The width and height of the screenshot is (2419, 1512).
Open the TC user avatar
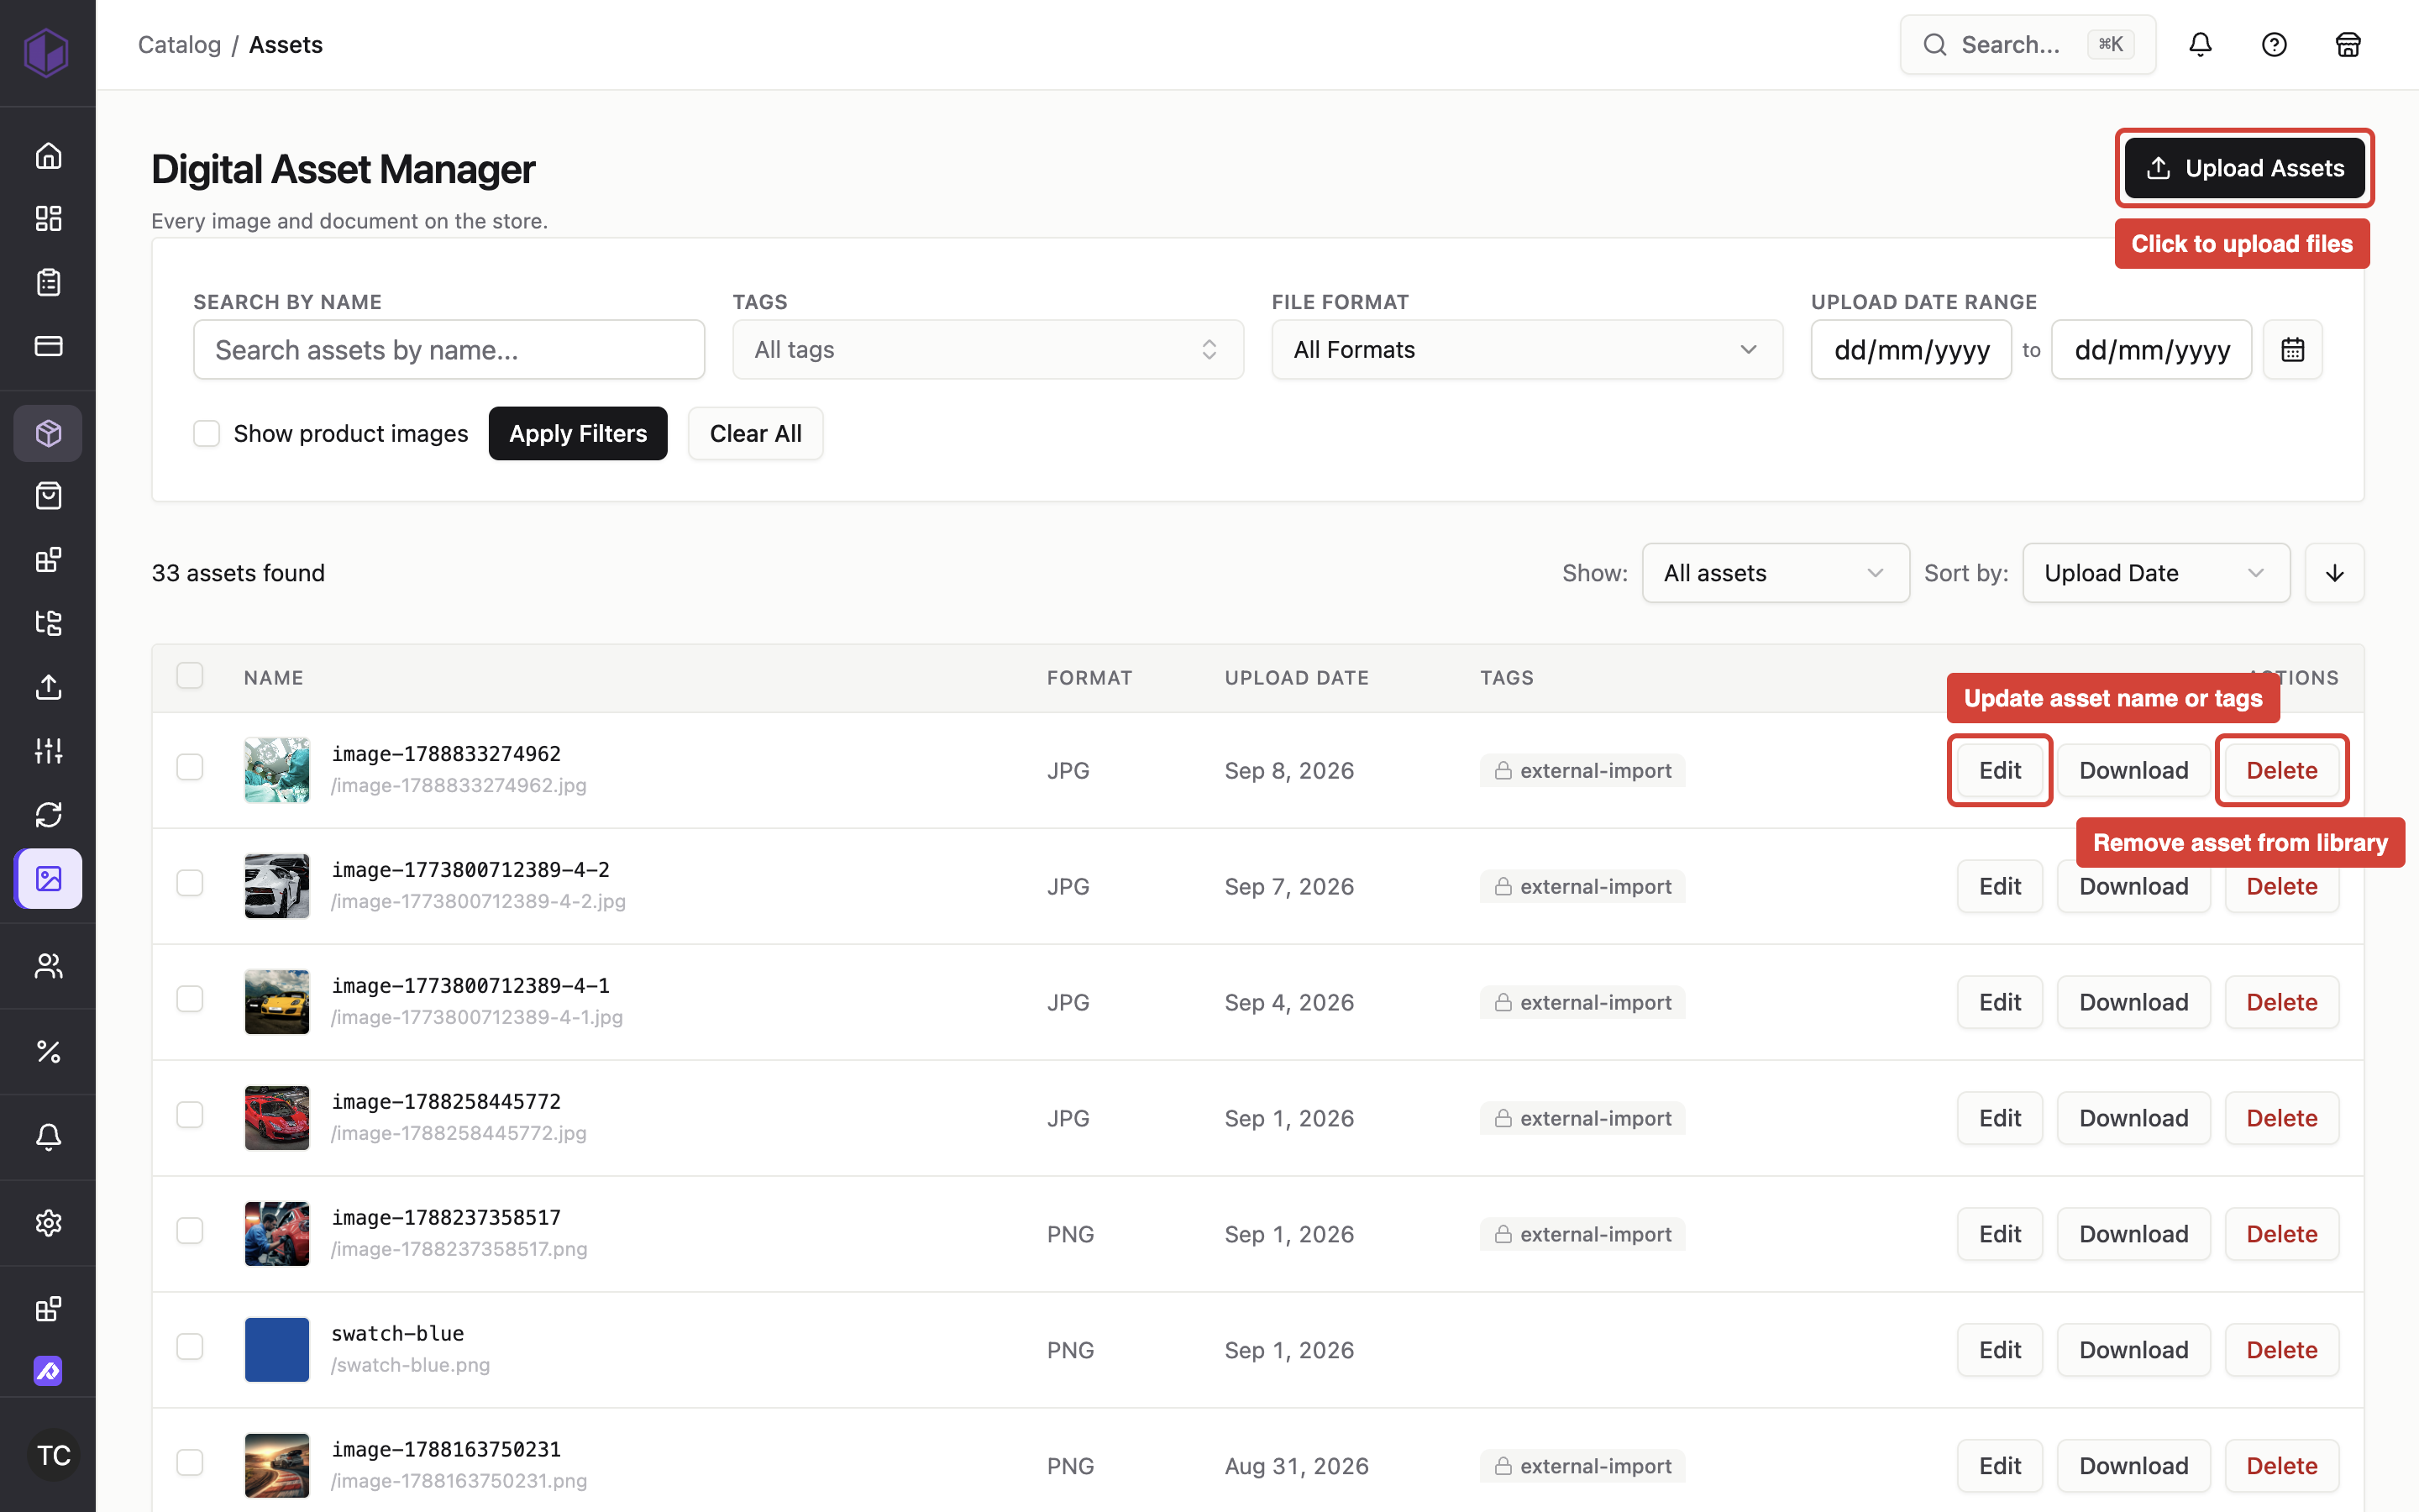[54, 1455]
